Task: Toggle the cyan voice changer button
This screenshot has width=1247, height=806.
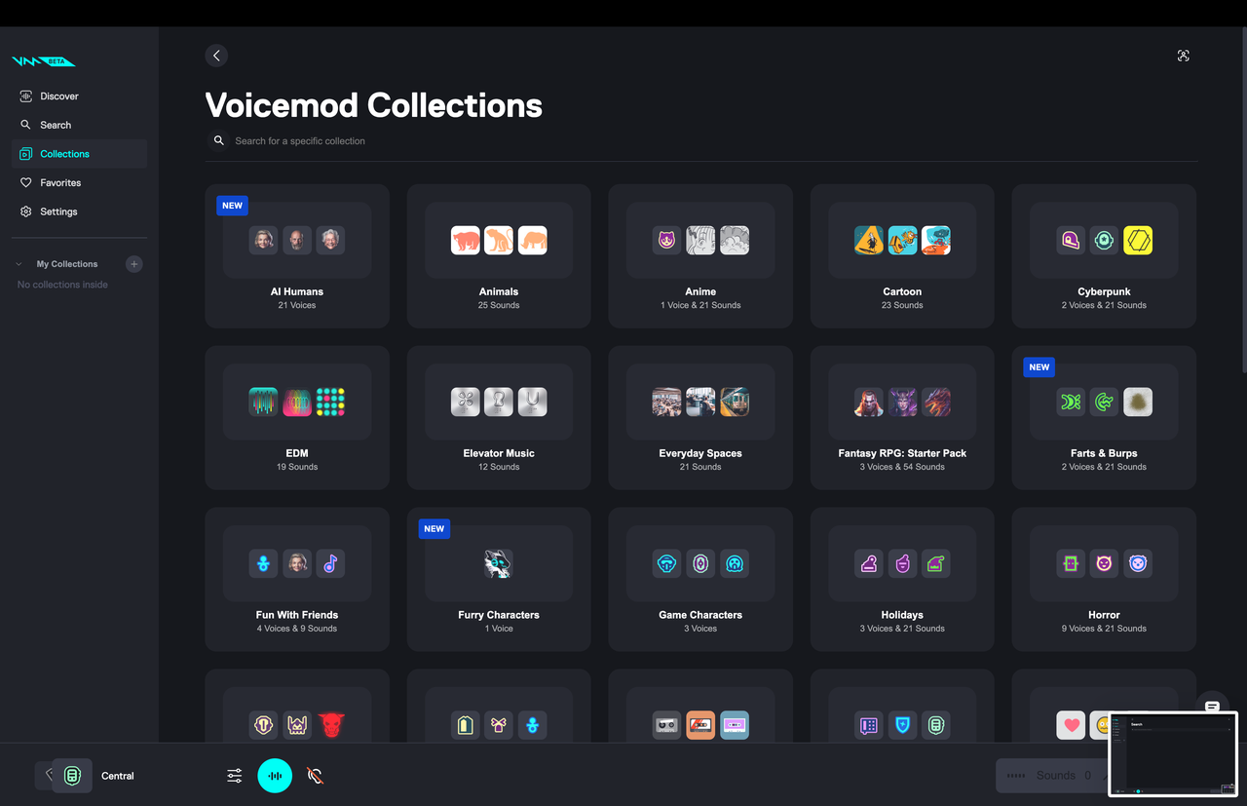Action: [x=275, y=776]
